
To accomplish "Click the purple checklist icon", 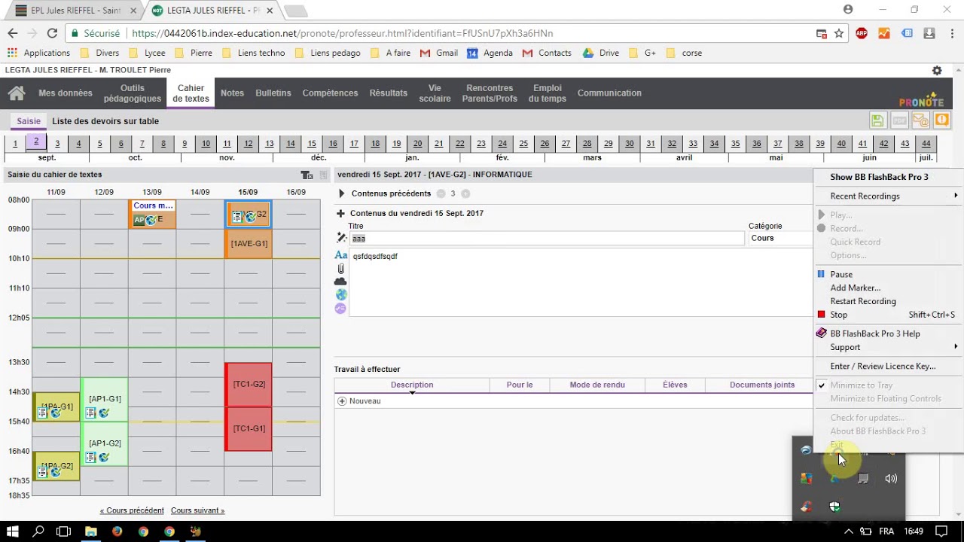I will click(x=340, y=308).
